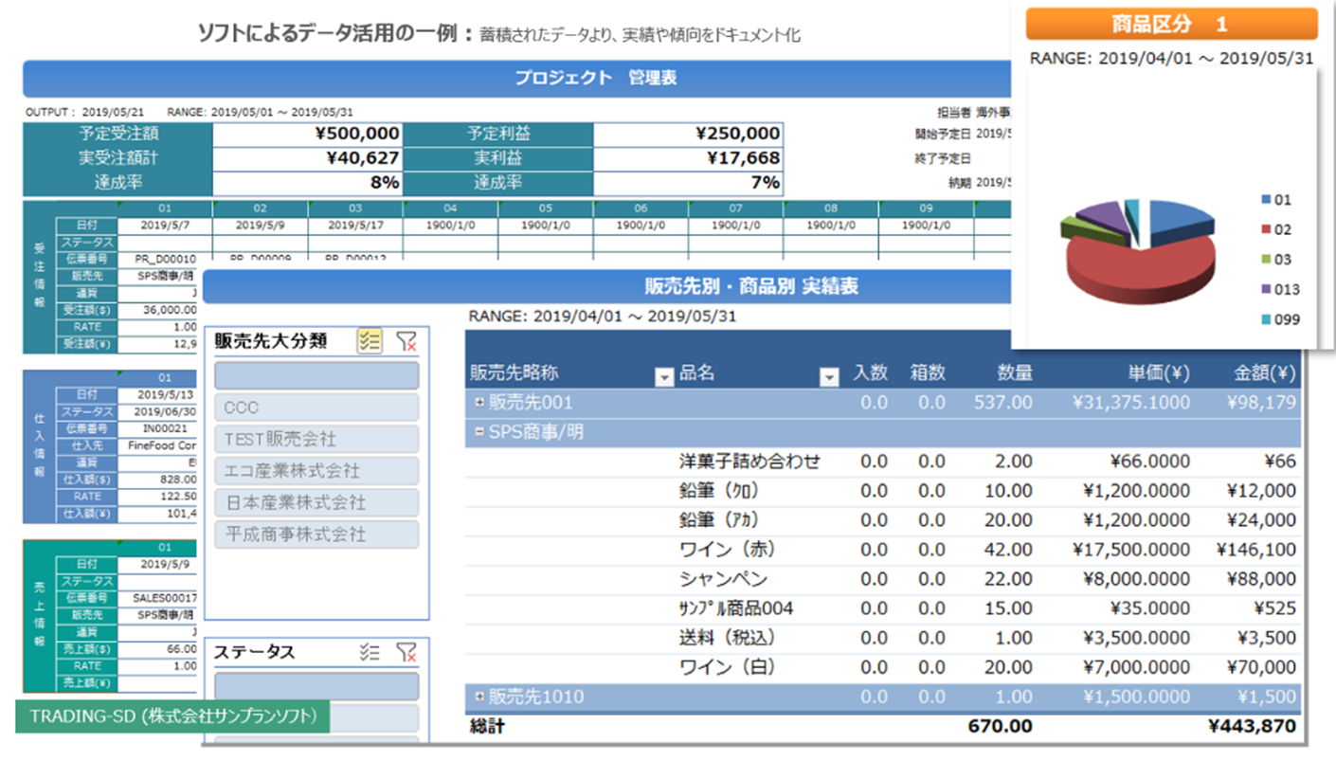Click the 達成率 cell showing 7%
Viewport: 1336px width, 761px height.
pos(688,183)
